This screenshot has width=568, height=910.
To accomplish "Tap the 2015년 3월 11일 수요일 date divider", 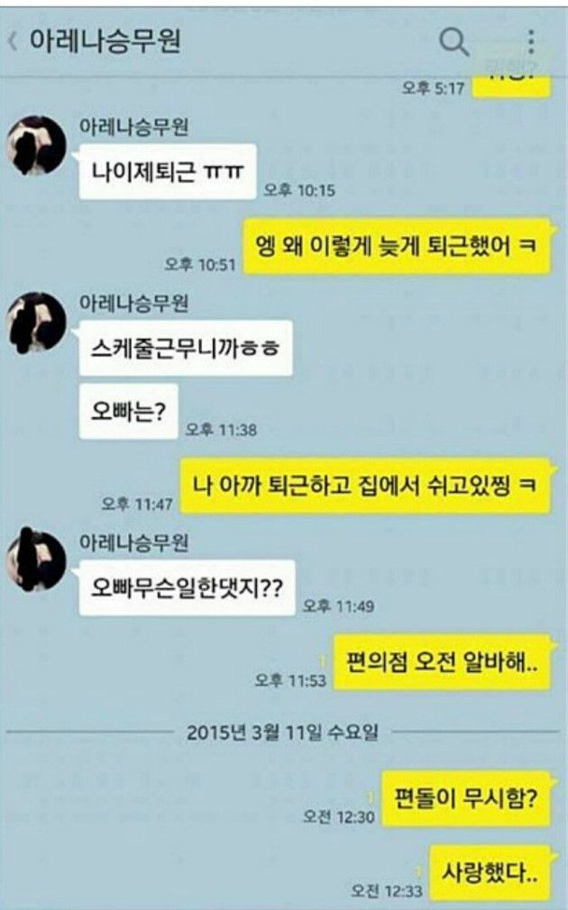I will coord(282,732).
